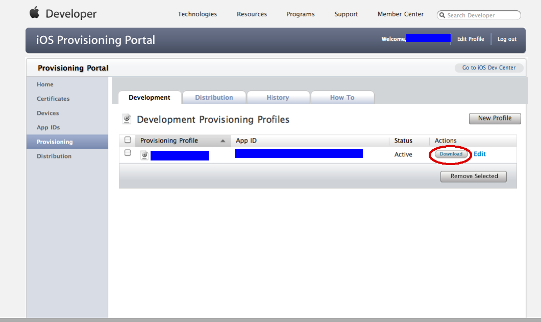
Task: Click the Developer title text
Action: [x=71, y=14]
